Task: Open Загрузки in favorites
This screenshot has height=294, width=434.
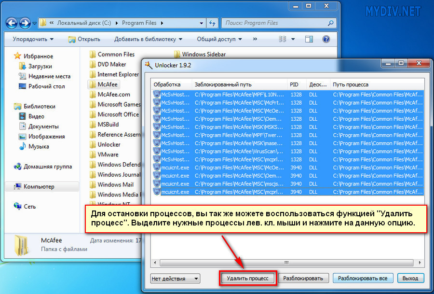Action: 35,66
